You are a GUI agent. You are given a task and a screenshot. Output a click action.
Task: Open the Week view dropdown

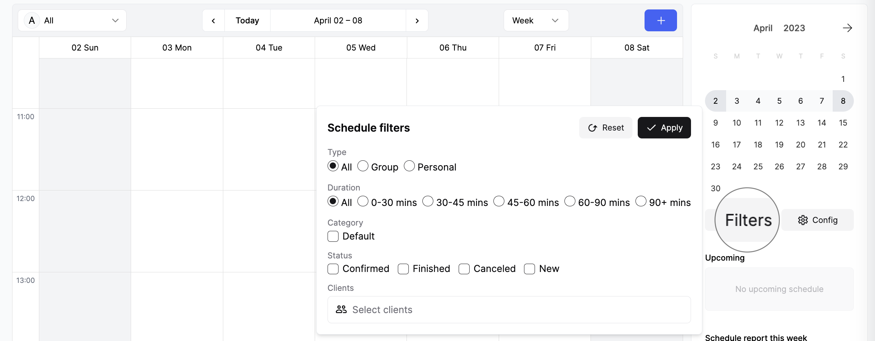click(536, 20)
